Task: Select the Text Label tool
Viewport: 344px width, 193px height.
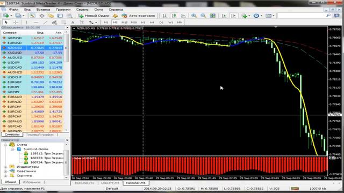Action: click(82, 23)
